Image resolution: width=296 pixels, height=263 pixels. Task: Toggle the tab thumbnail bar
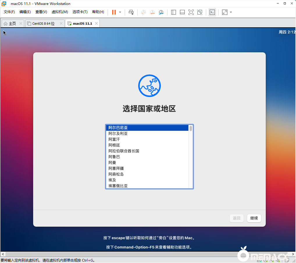[x=182, y=12]
